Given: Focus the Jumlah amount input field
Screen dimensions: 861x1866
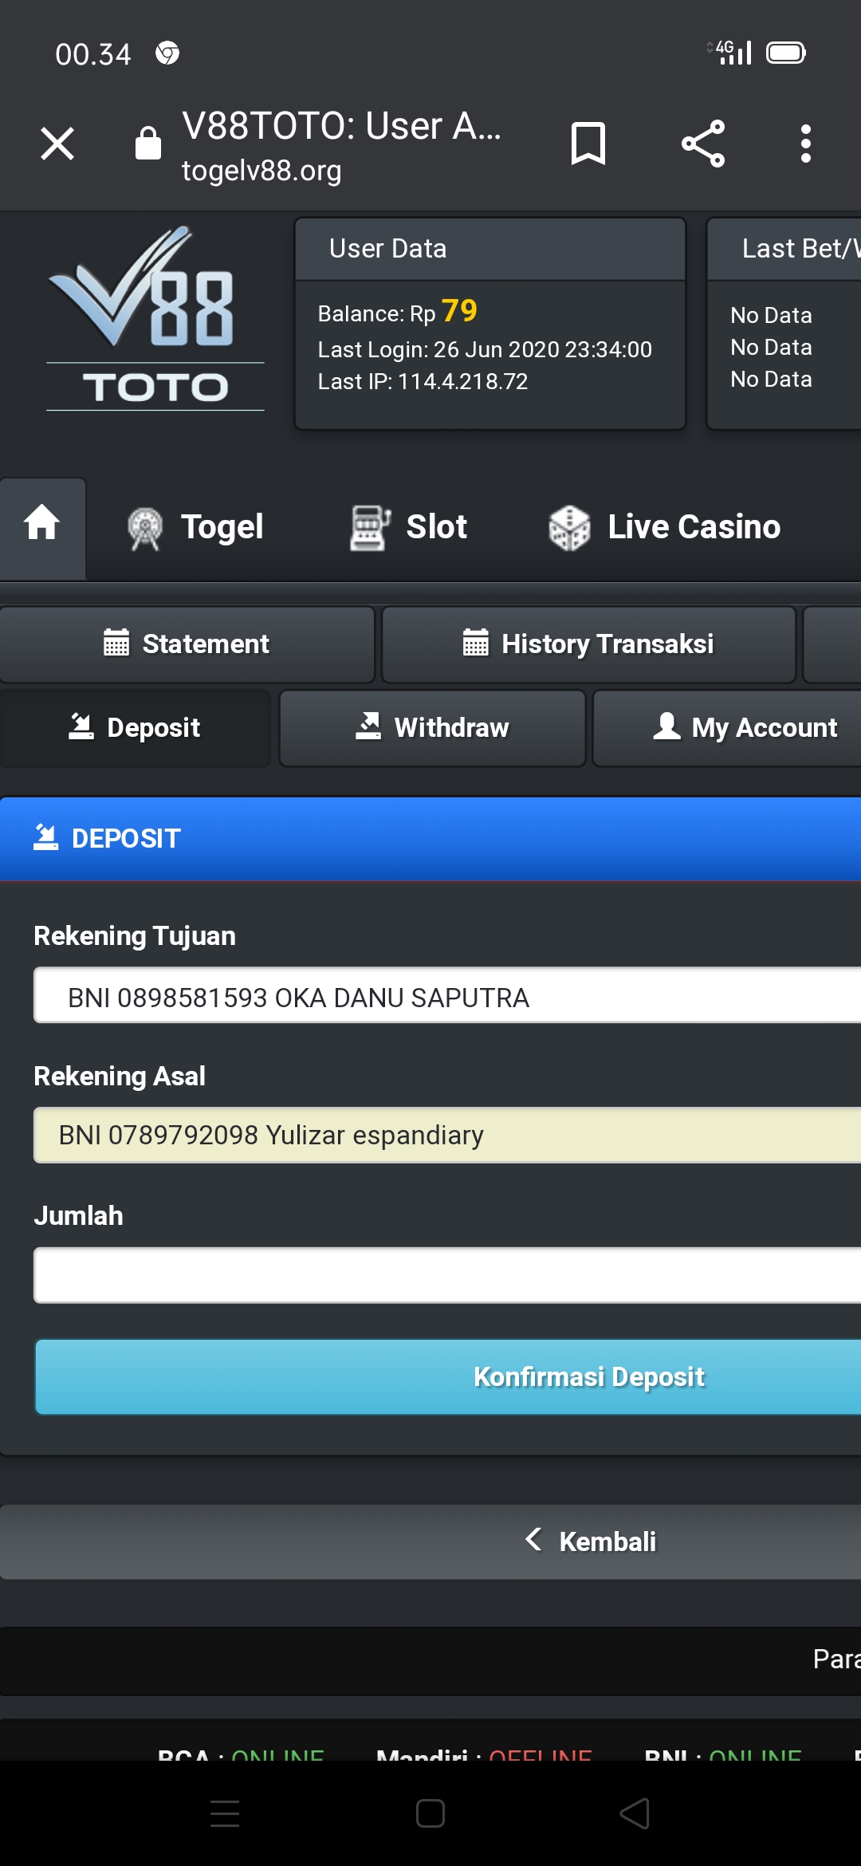Looking at the screenshot, I should point(447,1276).
